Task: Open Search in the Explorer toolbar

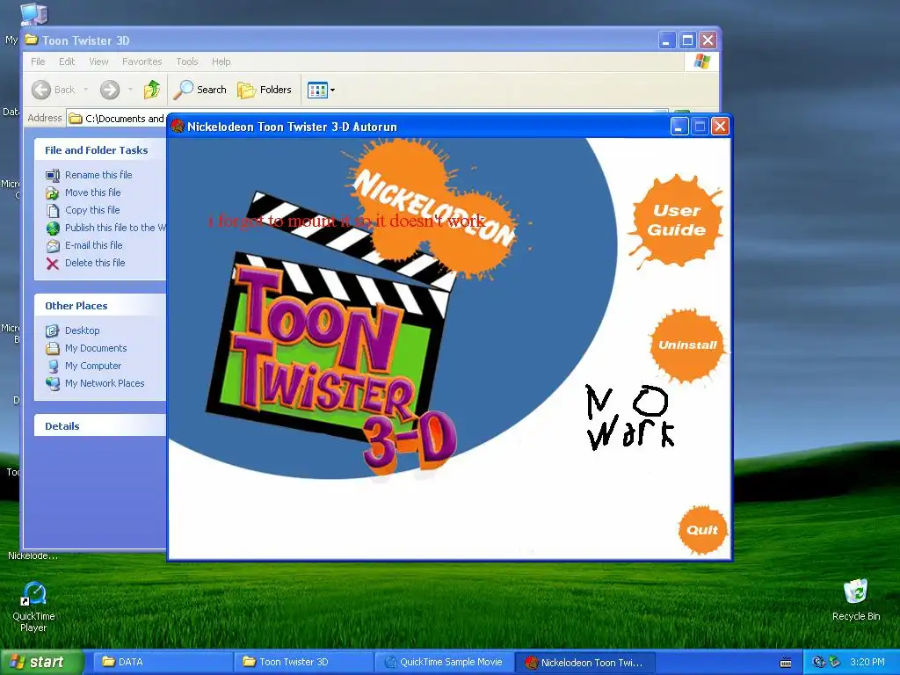Action: [200, 90]
